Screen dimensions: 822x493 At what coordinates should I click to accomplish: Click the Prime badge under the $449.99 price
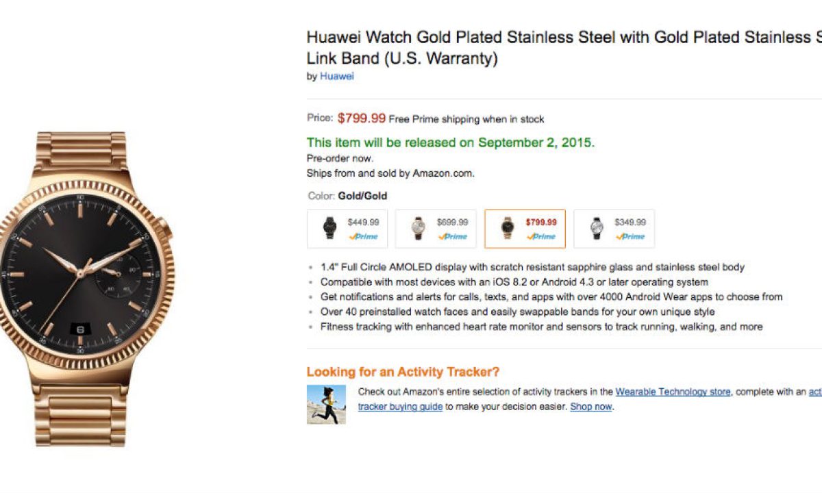(363, 236)
